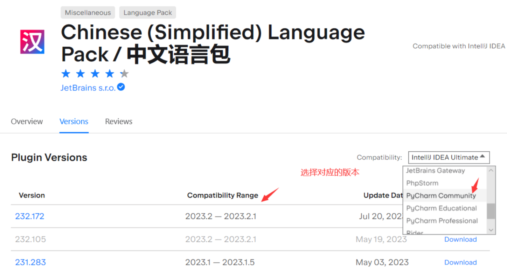Collapse the IntelliJ IDEA Ultimate compatibility dropdown
Screen dimensions: 507x269
click(x=449, y=157)
